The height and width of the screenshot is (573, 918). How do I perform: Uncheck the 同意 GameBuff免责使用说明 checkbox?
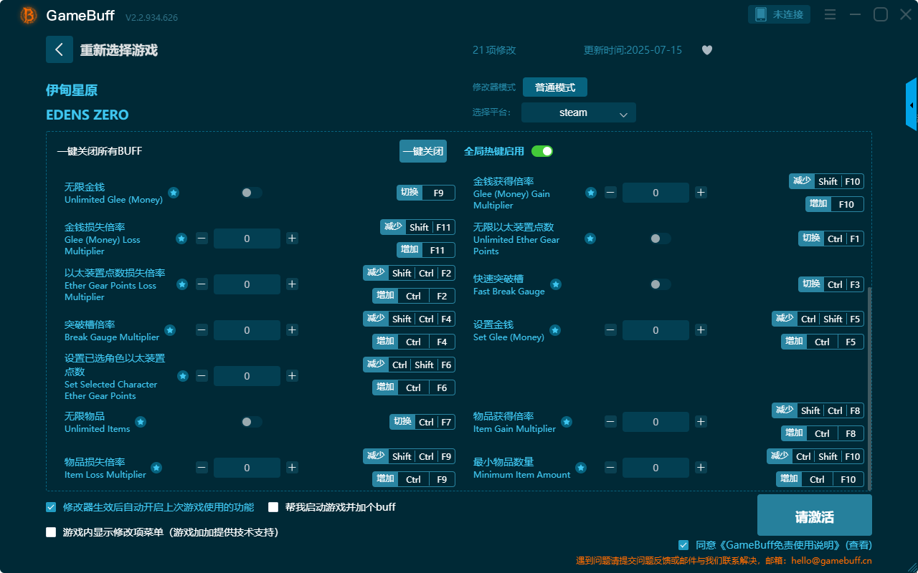tap(683, 545)
